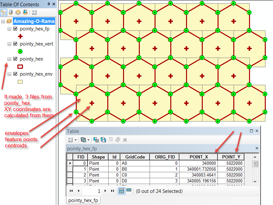Go to next record in table
The image size is (273, 205).
point(105,191)
